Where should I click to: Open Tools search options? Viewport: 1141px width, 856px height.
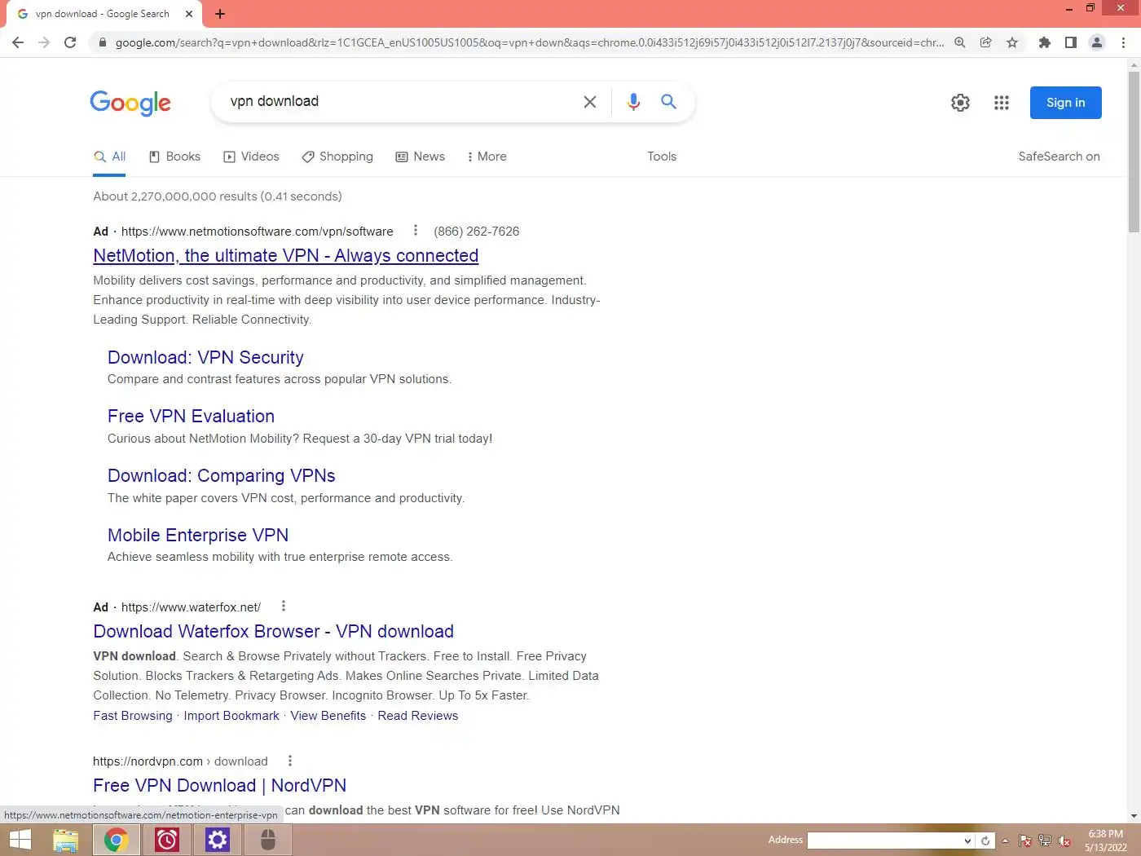coord(662,157)
